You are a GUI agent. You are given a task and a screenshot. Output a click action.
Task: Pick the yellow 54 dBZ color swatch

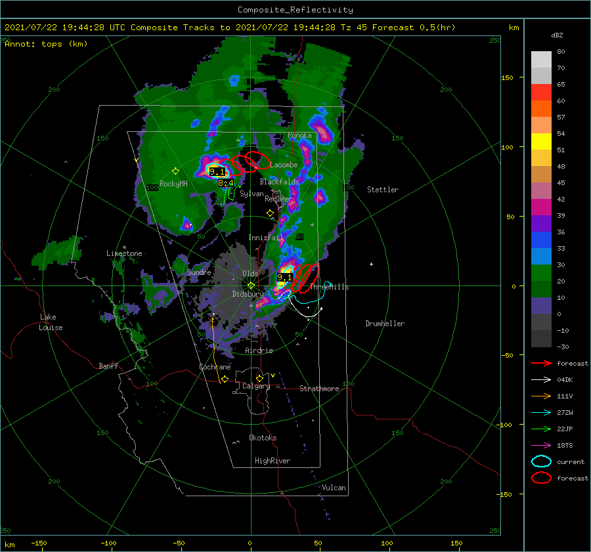click(541, 142)
